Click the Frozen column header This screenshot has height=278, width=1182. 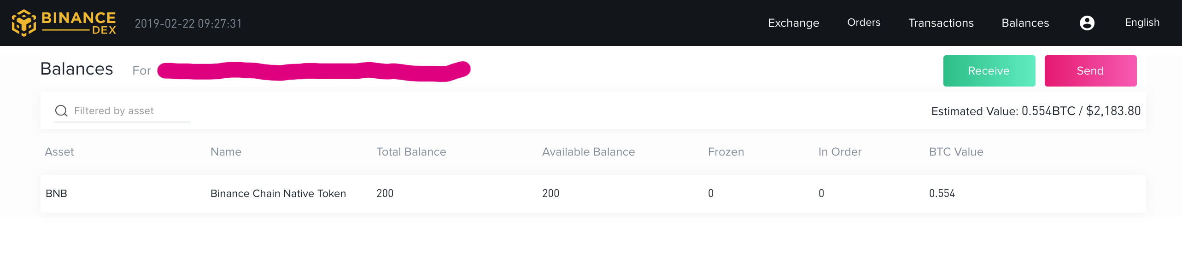[x=726, y=152]
